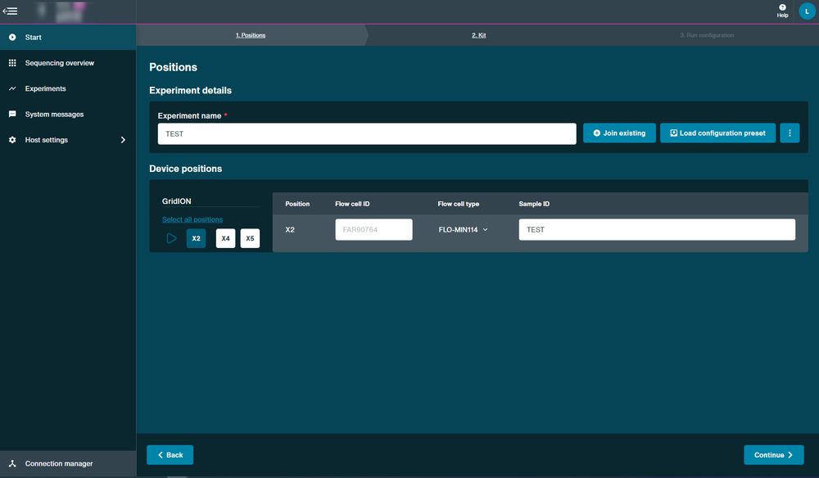This screenshot has height=478, width=819.
Task: Click the Experiments trend line icon
Action: pos(12,88)
